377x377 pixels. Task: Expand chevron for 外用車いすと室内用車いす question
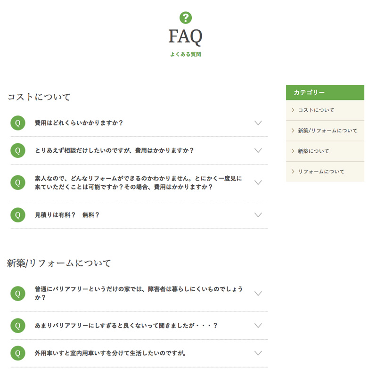pos(258,353)
